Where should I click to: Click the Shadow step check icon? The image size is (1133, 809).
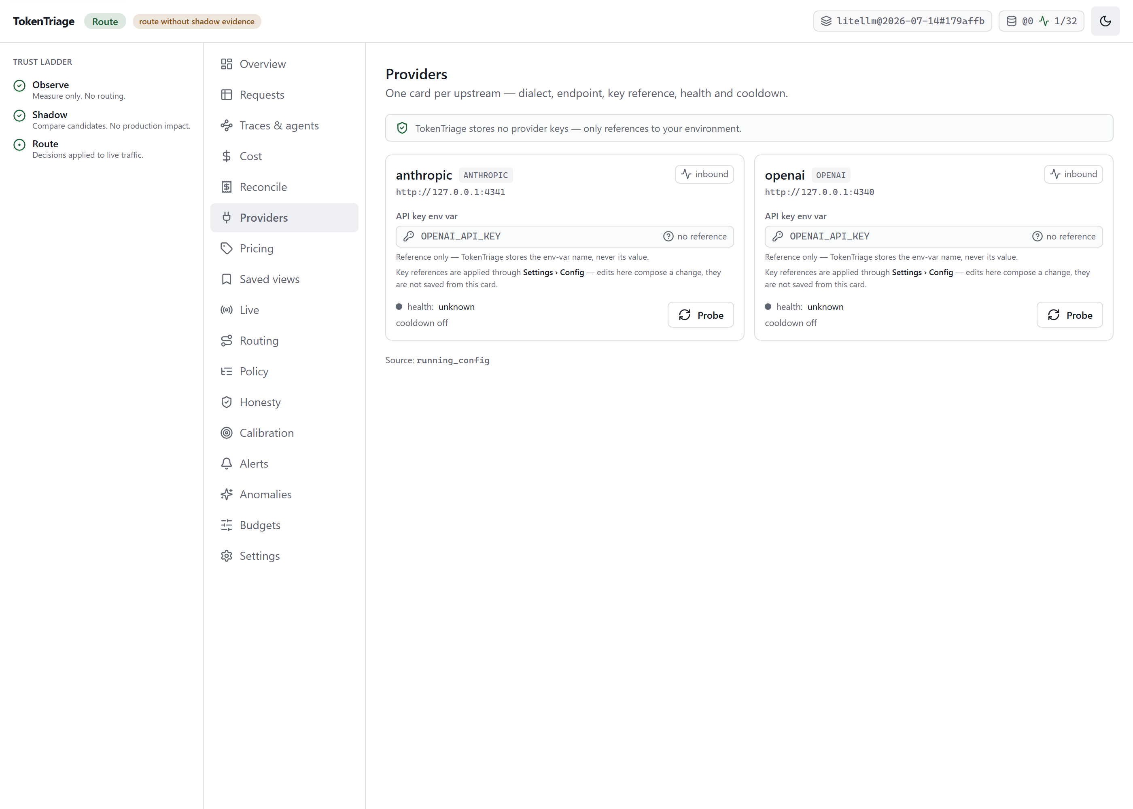(x=19, y=116)
